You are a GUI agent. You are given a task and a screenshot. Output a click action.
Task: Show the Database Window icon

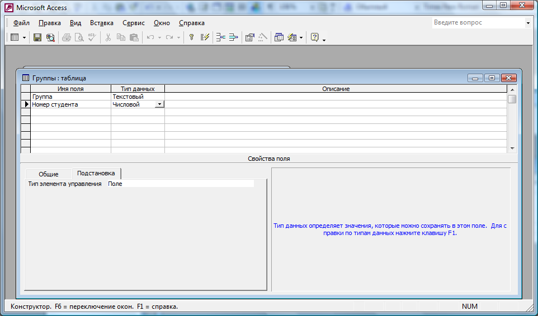pyautogui.click(x=279, y=37)
